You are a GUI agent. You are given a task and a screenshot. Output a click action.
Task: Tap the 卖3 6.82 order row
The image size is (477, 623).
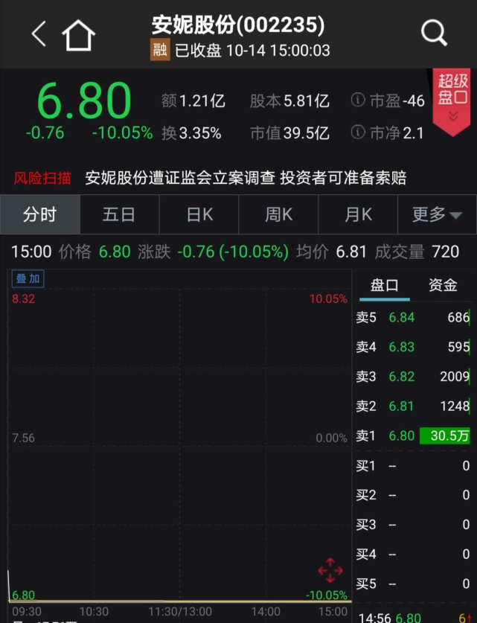point(413,377)
